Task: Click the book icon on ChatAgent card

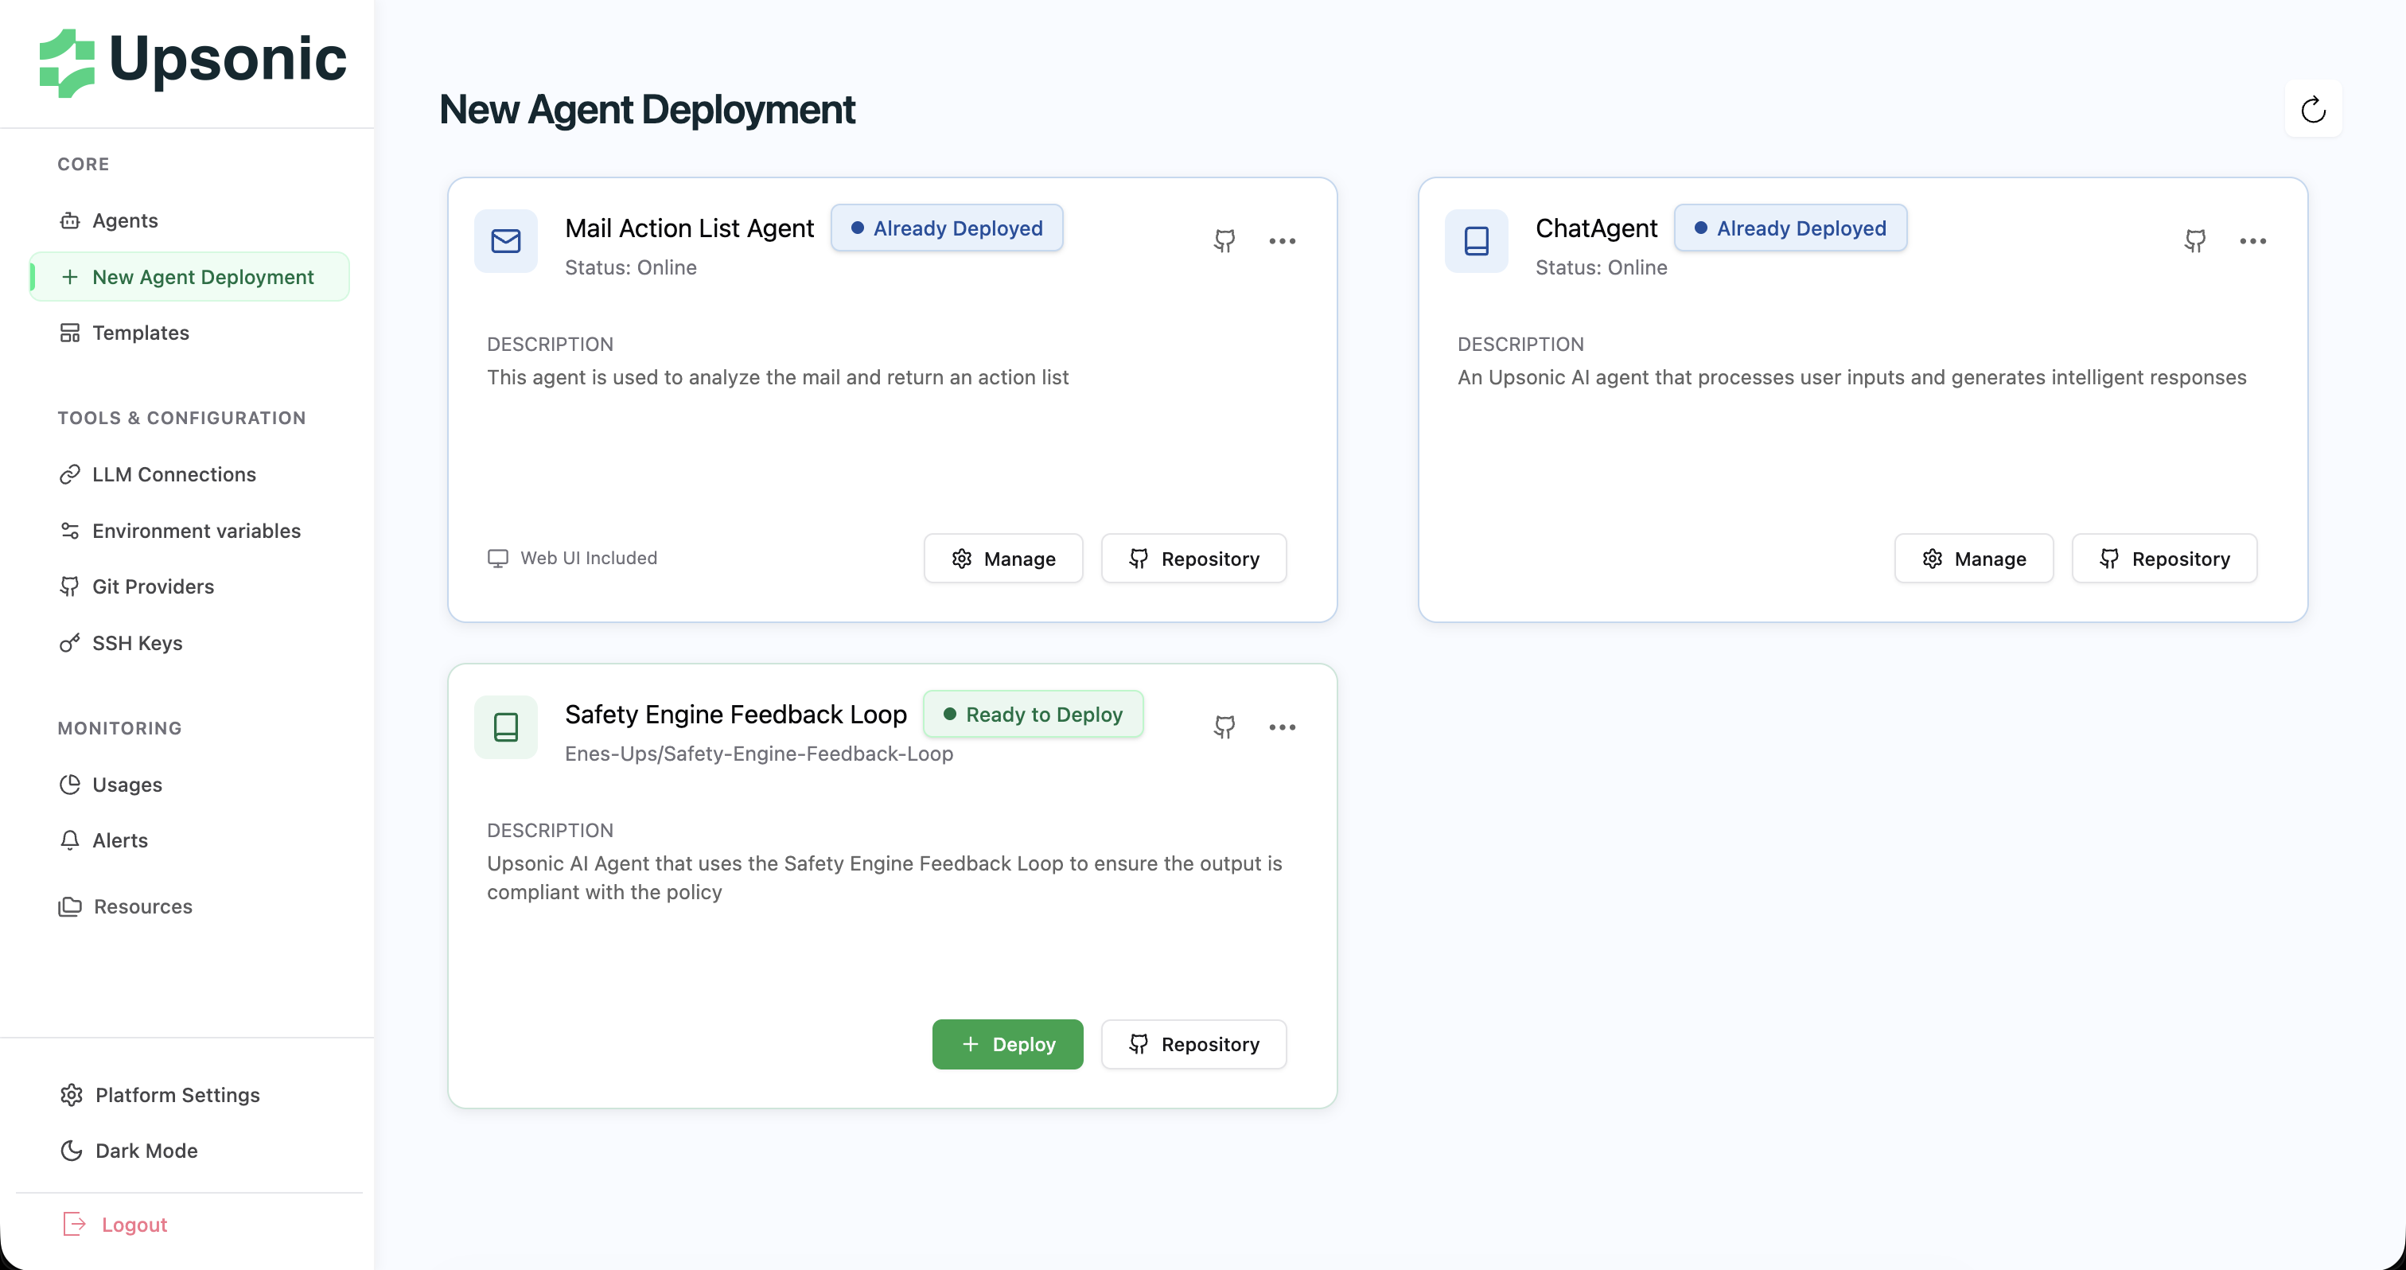Action: pyautogui.click(x=1476, y=241)
